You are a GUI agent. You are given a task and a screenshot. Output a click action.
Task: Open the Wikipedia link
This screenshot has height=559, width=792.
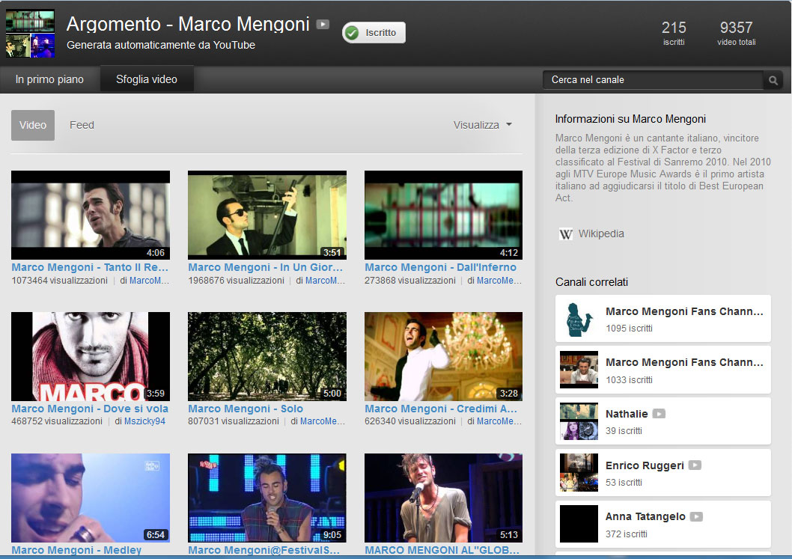click(601, 233)
